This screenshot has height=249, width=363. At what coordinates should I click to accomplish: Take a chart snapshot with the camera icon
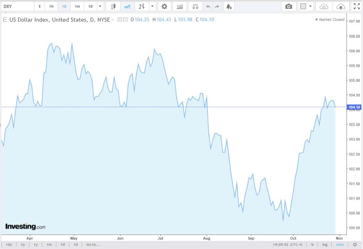point(288,6)
